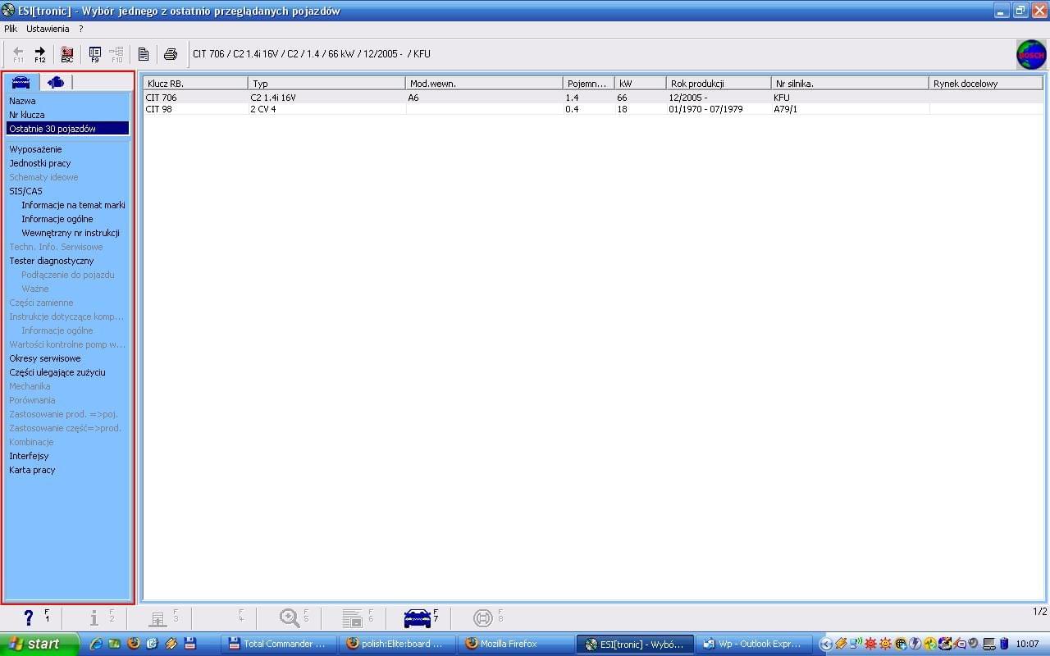Click the F9 list view toolbar icon

click(95, 54)
